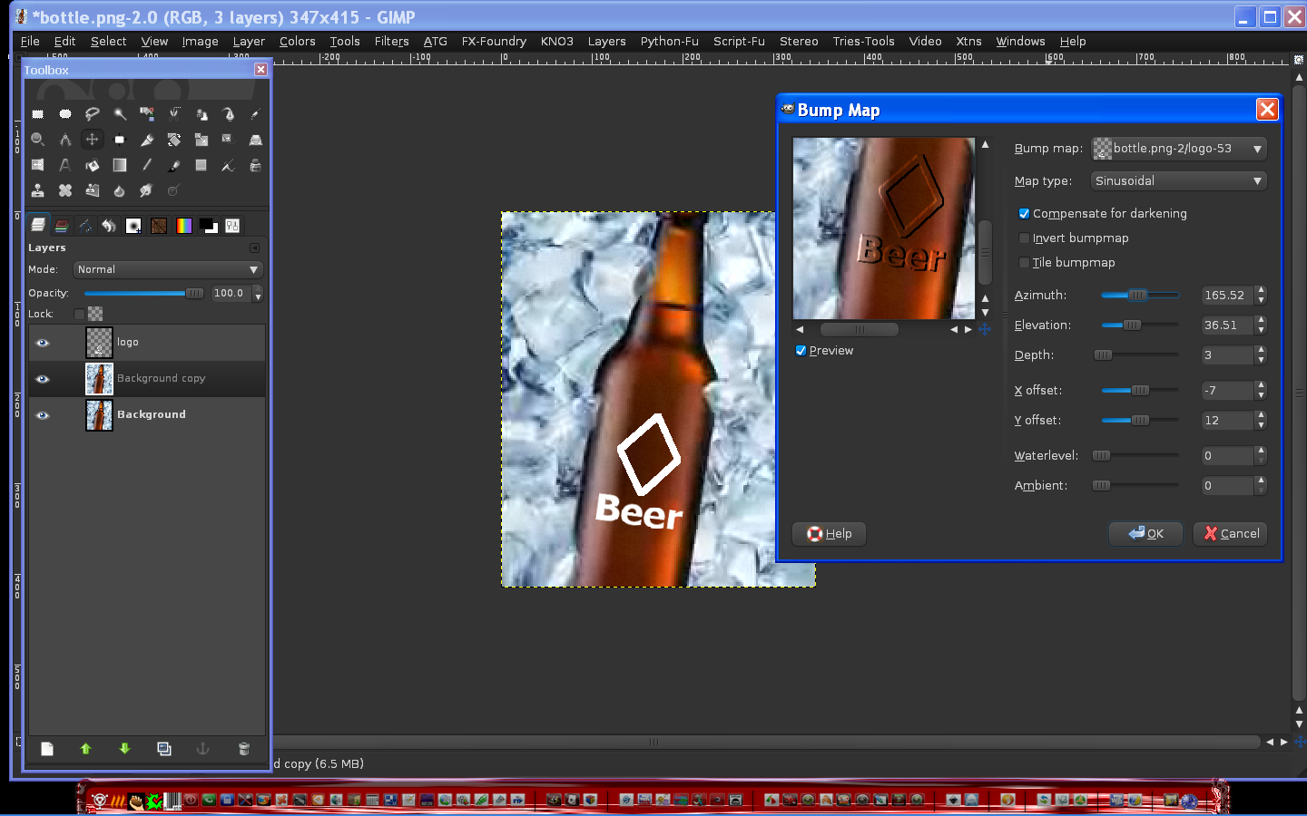Select the Text tool
The width and height of the screenshot is (1307, 816).
(65, 165)
